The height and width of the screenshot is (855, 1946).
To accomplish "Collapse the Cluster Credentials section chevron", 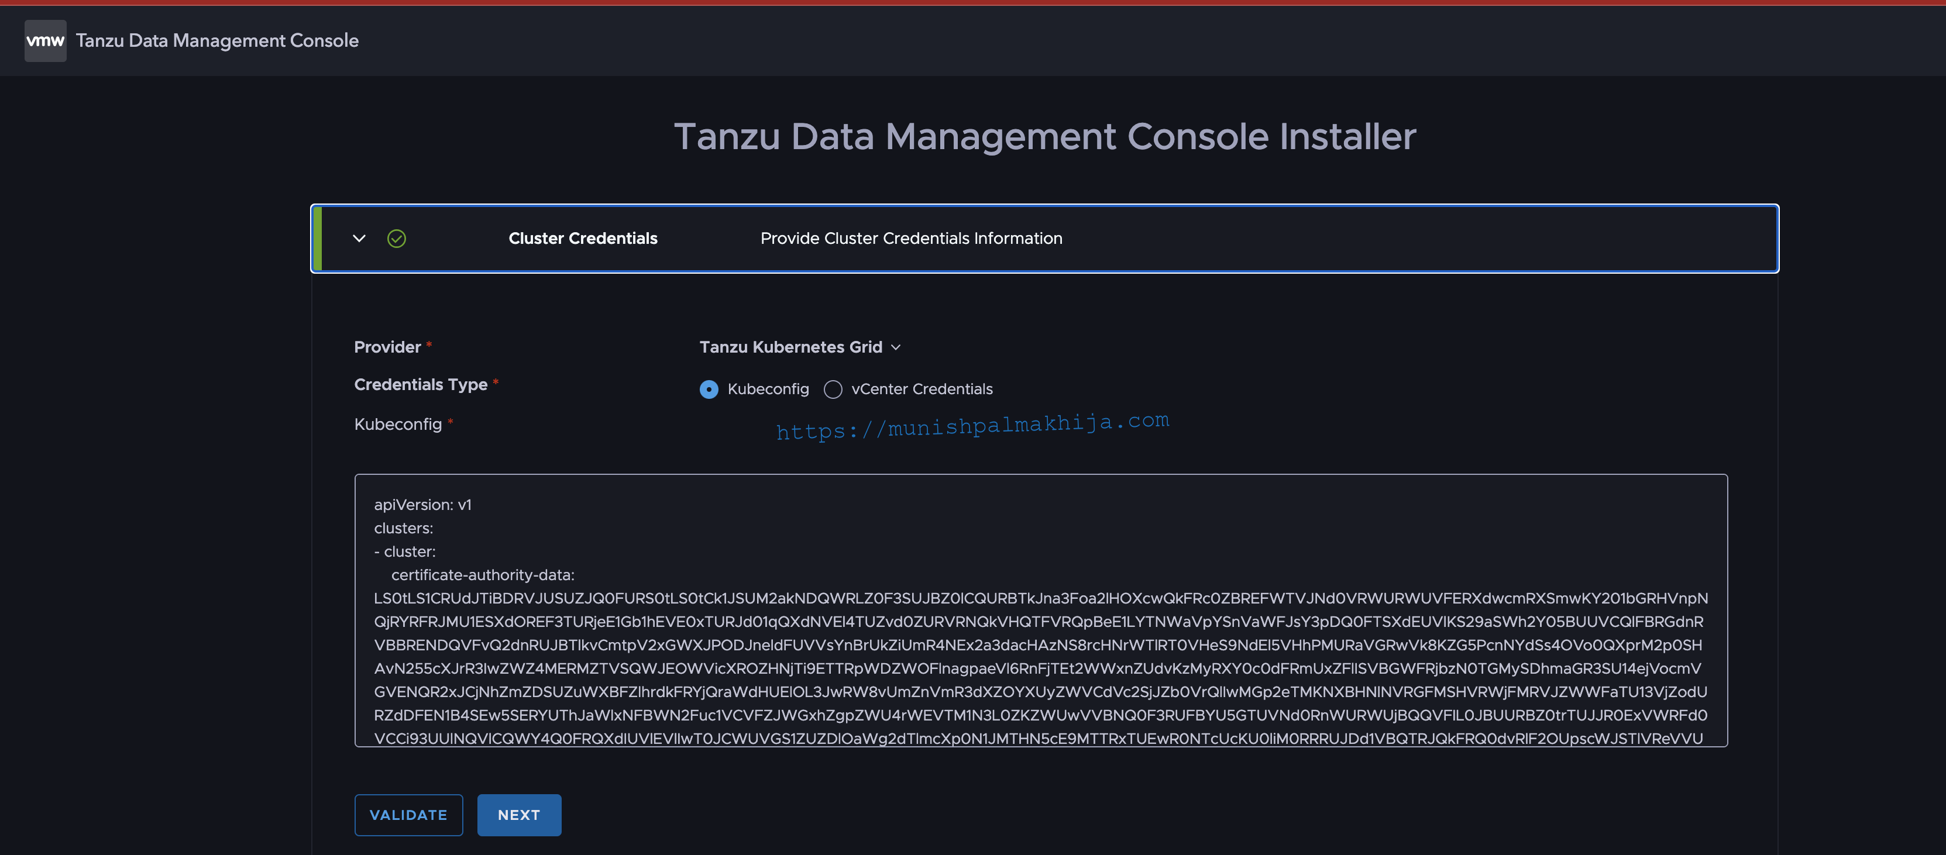I will click(360, 239).
